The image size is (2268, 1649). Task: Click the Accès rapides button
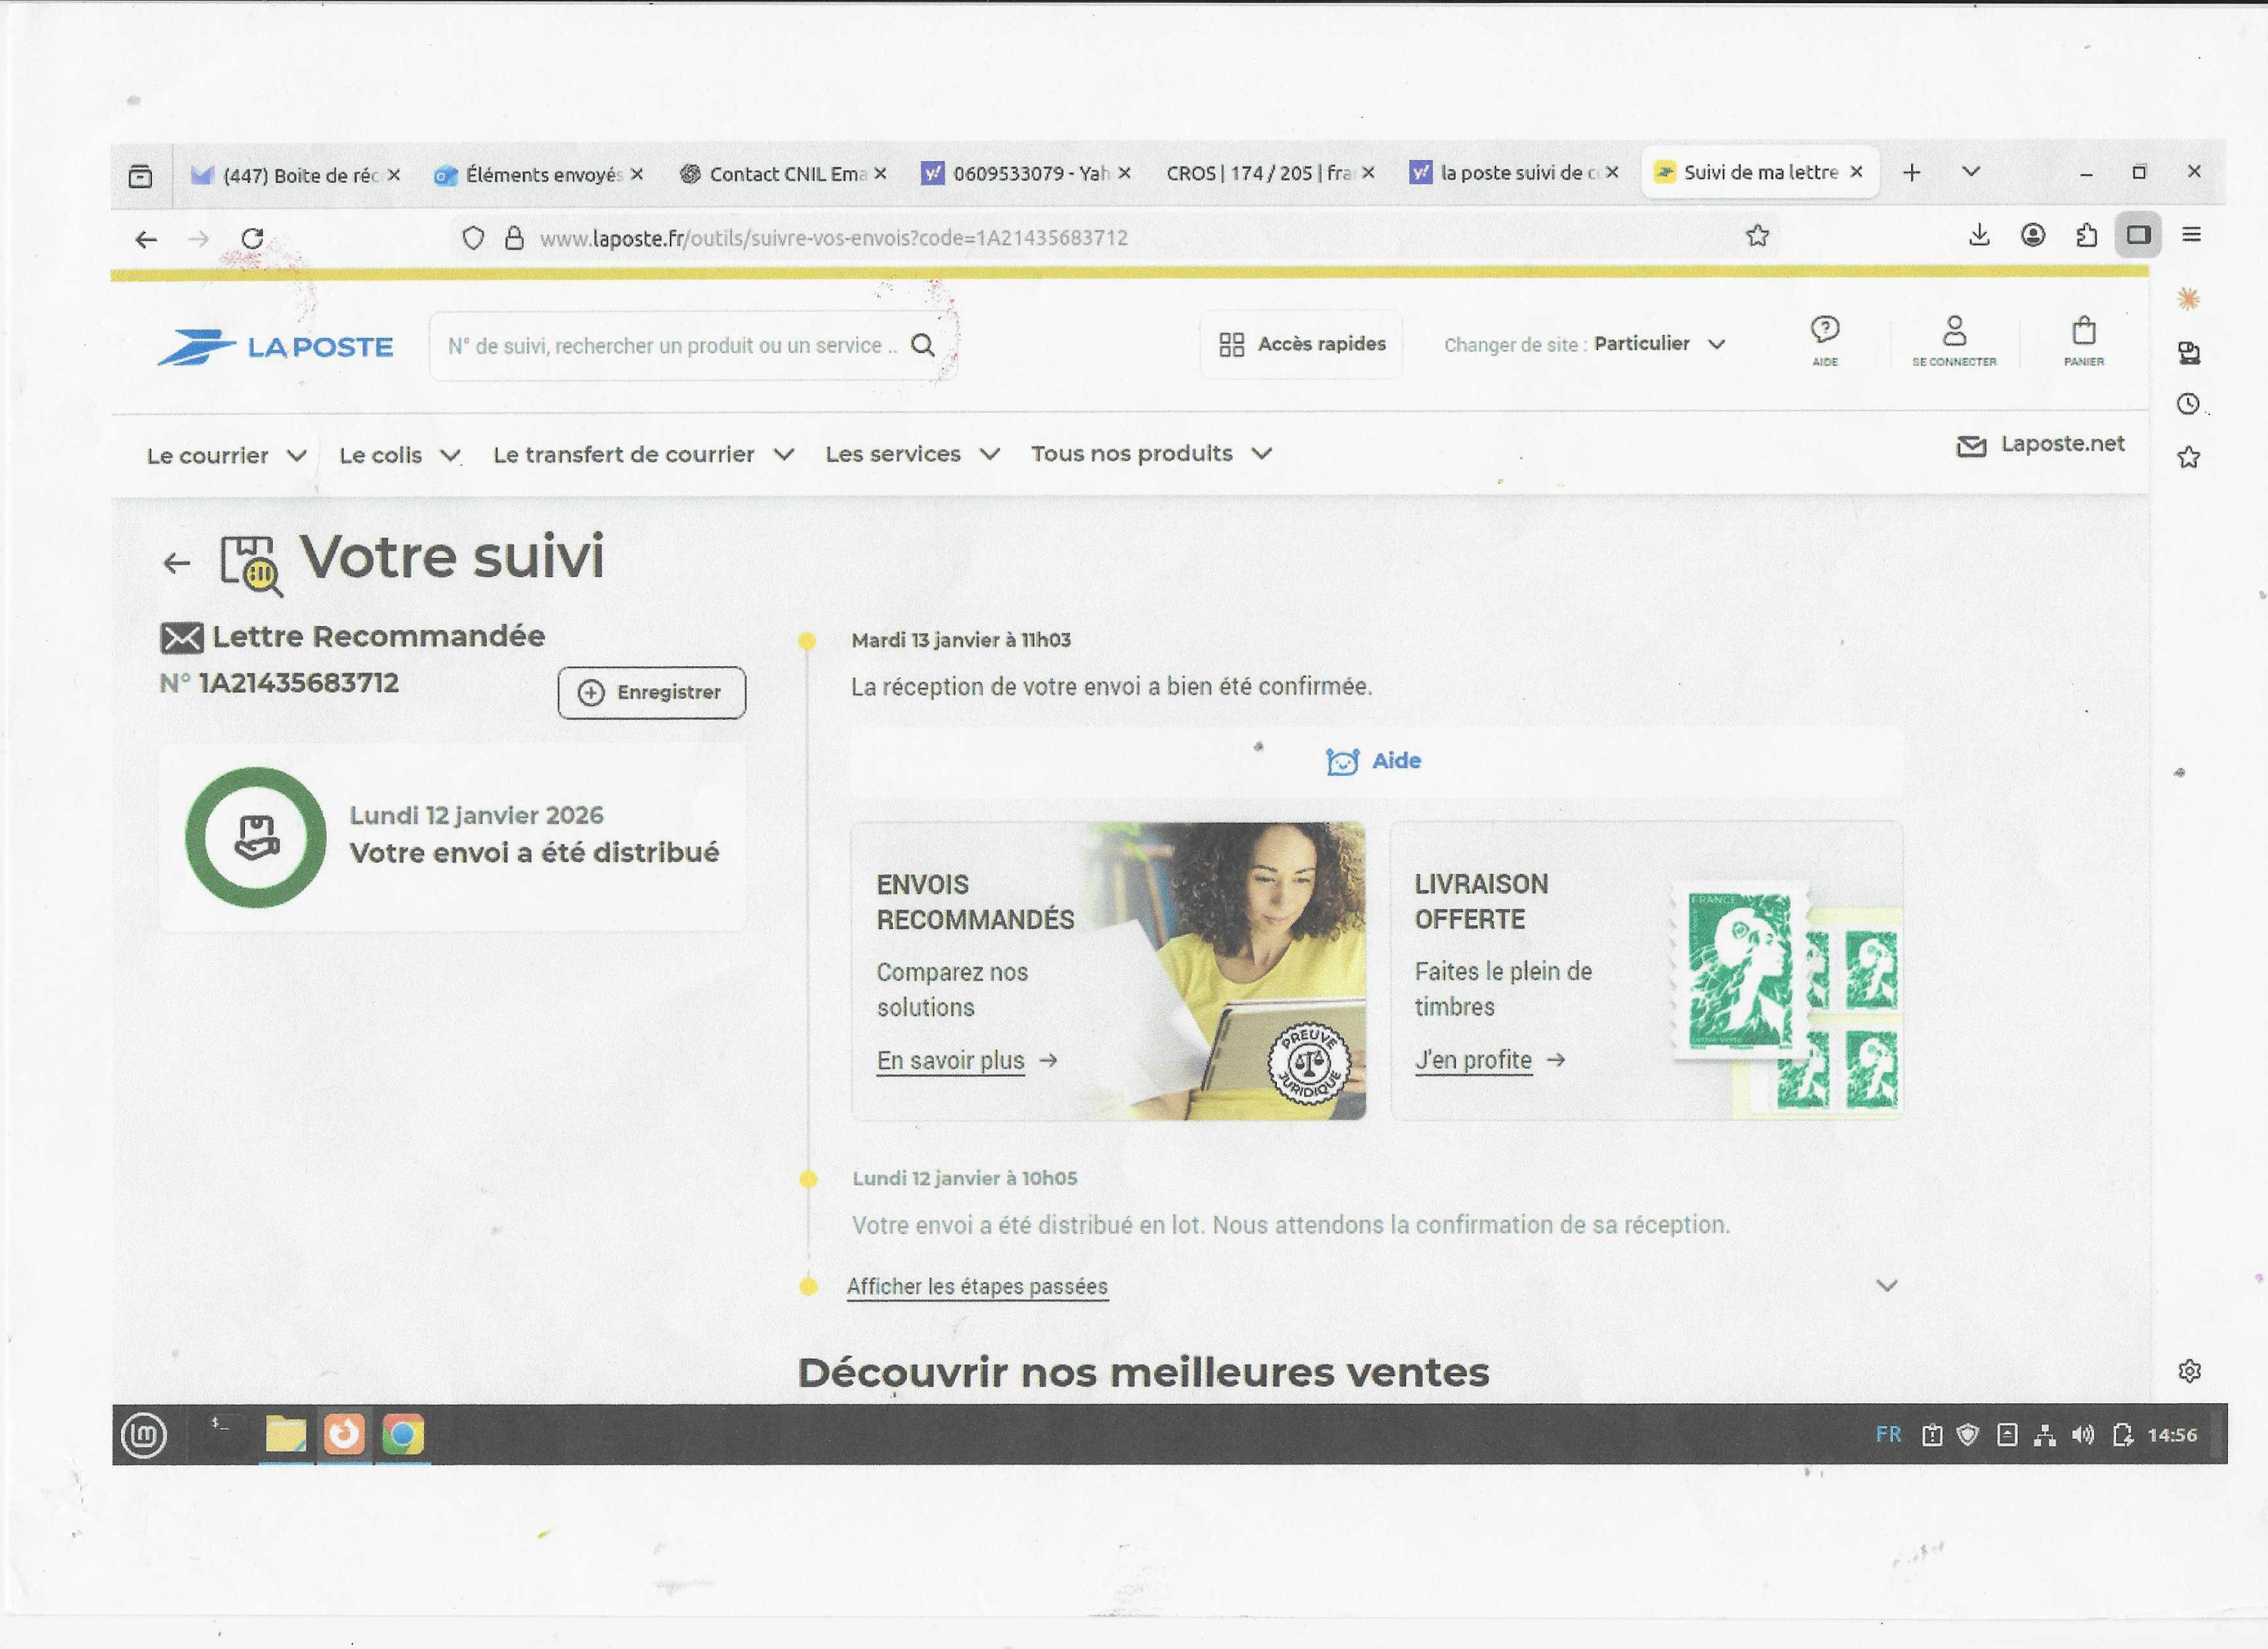(1301, 345)
